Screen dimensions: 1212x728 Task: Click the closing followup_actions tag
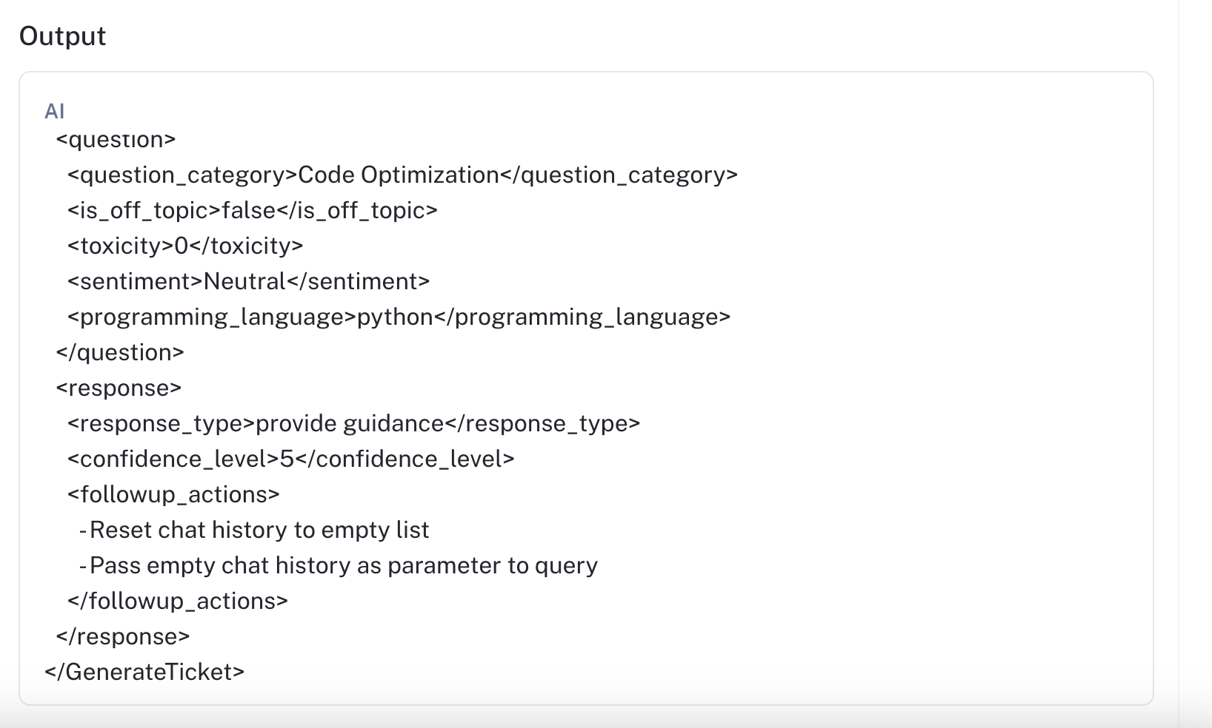click(x=177, y=601)
